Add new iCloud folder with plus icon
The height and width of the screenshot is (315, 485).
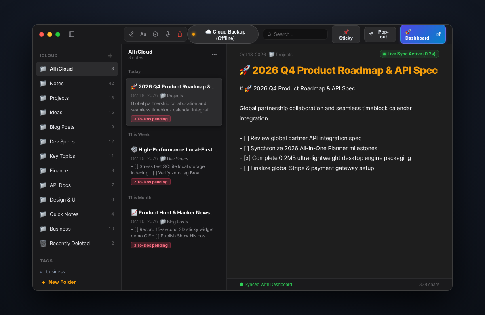click(x=110, y=55)
